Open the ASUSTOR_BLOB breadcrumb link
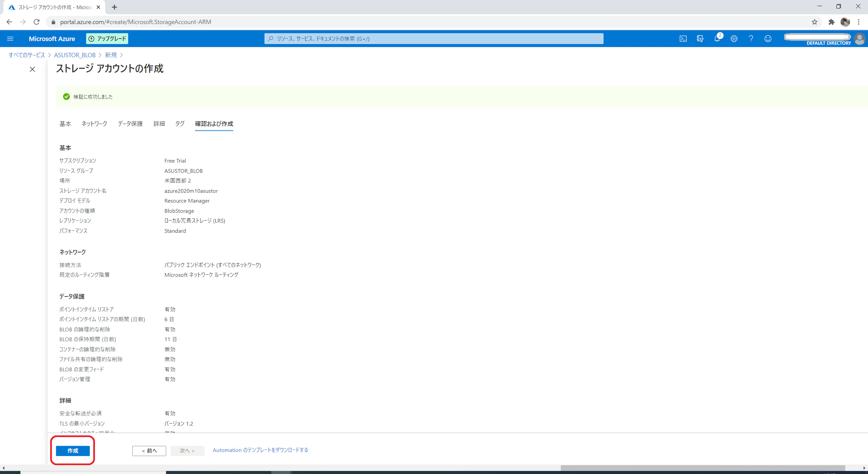This screenshot has width=868, height=474. click(75, 55)
